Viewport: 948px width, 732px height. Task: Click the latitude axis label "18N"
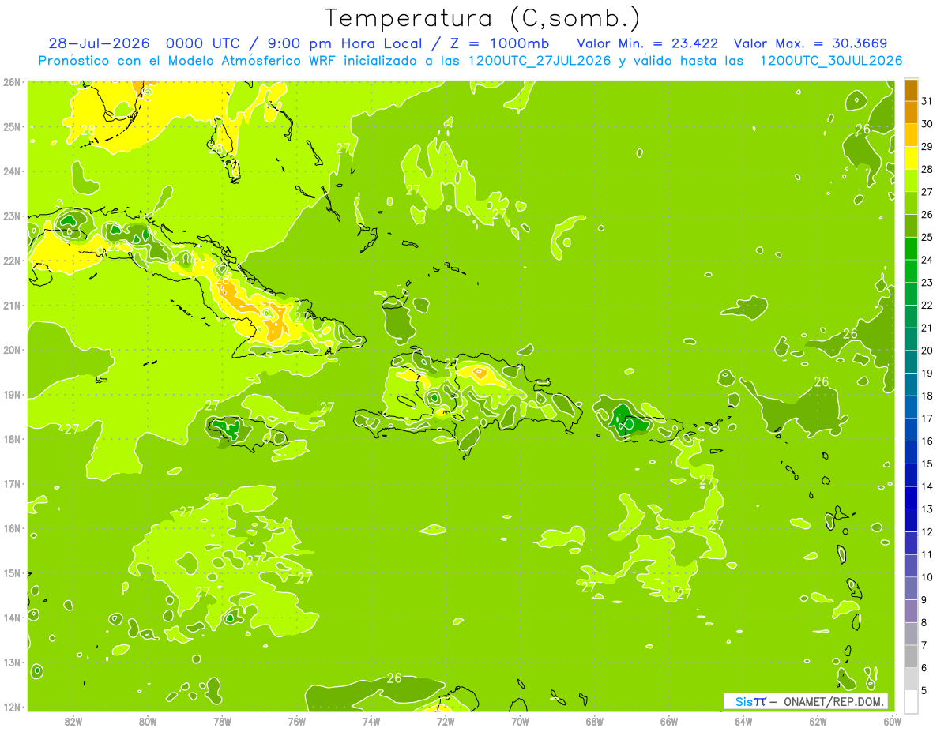pos(12,439)
